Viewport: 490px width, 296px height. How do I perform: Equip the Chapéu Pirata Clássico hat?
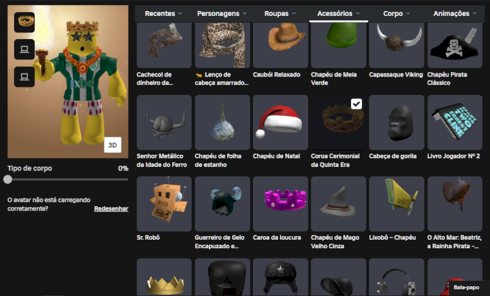tap(454, 45)
